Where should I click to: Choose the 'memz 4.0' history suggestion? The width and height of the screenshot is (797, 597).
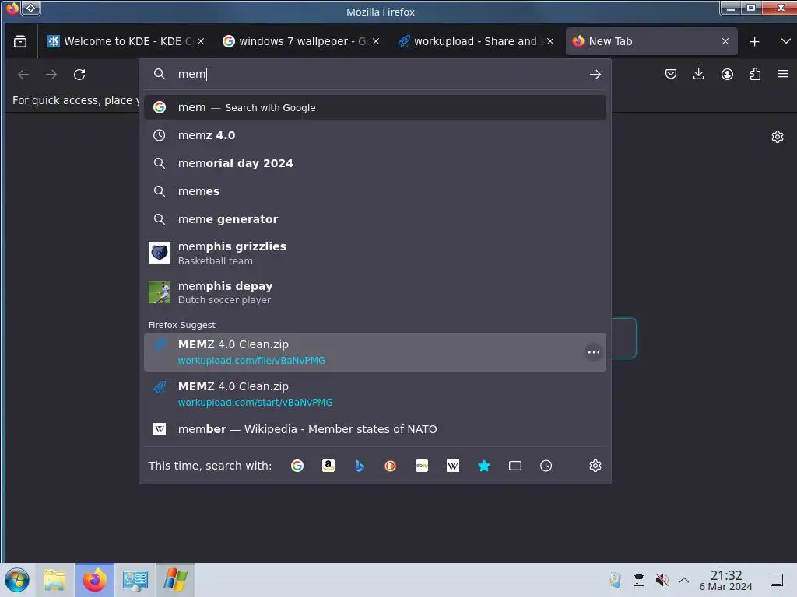pyautogui.click(x=375, y=135)
